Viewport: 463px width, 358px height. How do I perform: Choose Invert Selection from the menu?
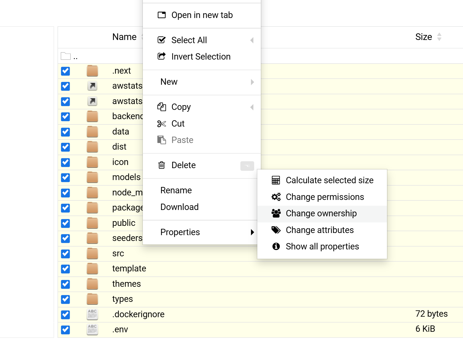pos(202,56)
